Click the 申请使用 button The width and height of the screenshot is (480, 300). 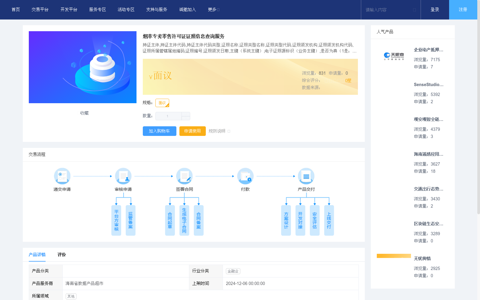pos(192,131)
